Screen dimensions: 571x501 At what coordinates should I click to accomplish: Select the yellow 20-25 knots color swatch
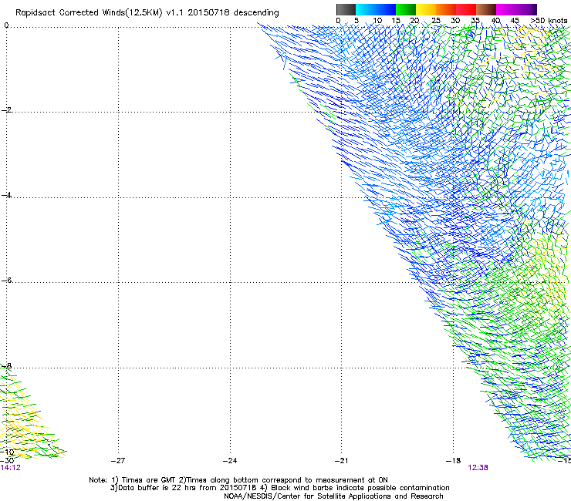[426, 9]
